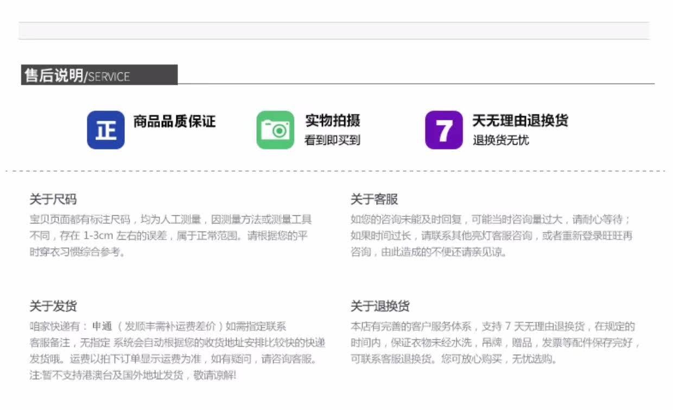Click the gray bar at top of page

pyautogui.click(x=334, y=31)
